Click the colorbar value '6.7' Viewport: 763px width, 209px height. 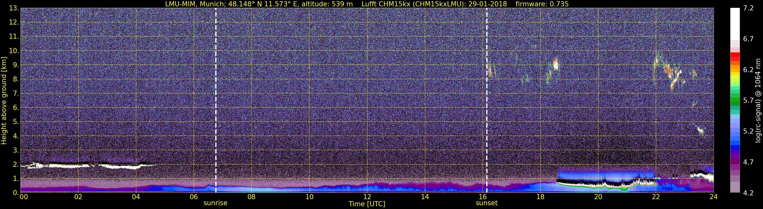748,39
